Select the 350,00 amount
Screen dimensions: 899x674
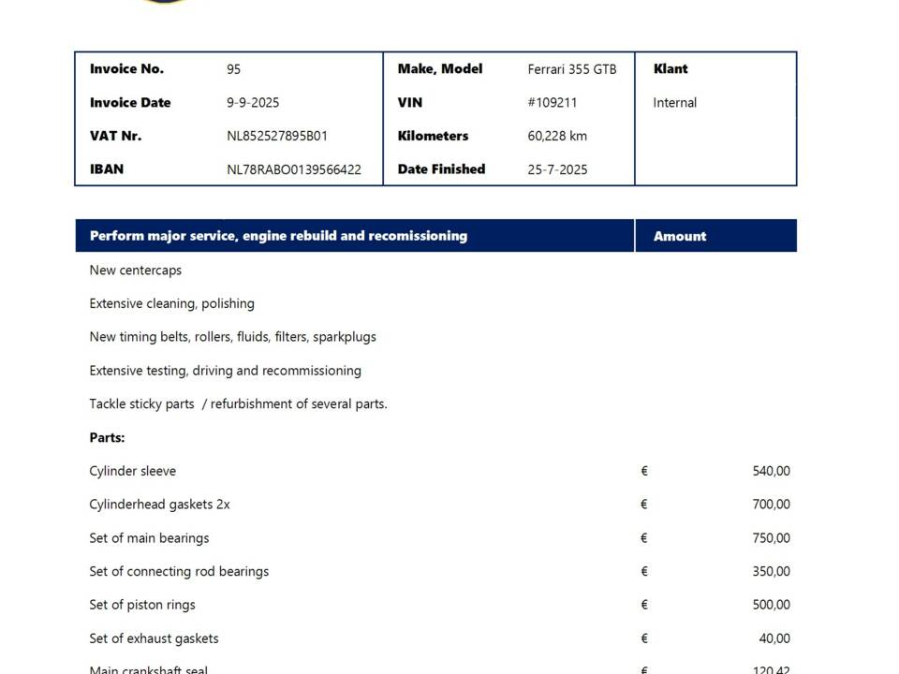pos(771,571)
